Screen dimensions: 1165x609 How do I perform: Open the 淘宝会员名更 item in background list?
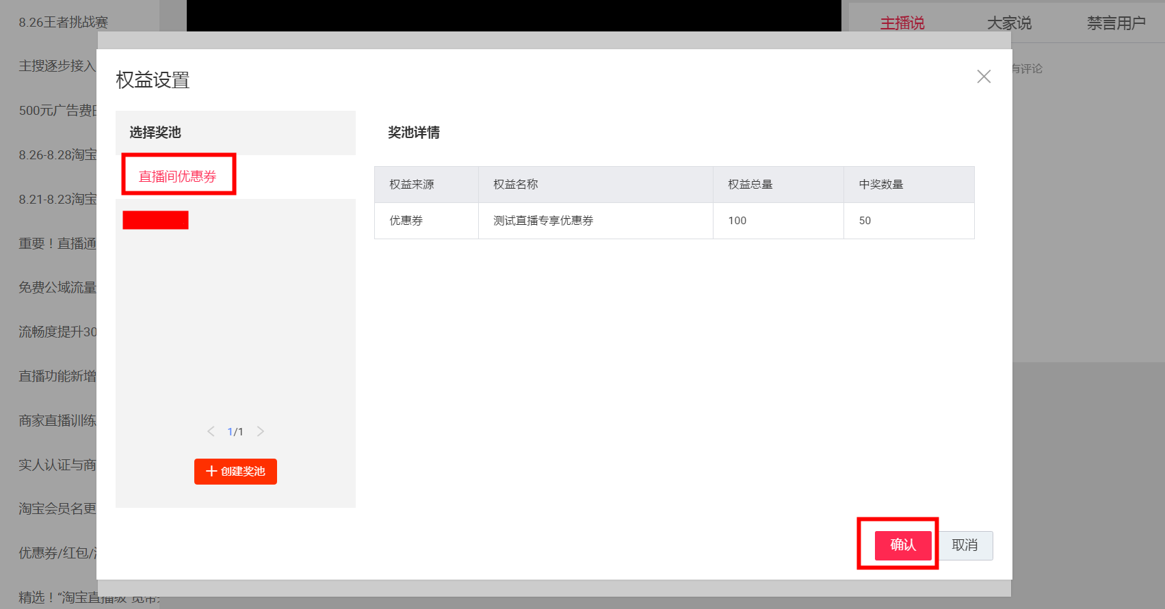click(x=57, y=509)
